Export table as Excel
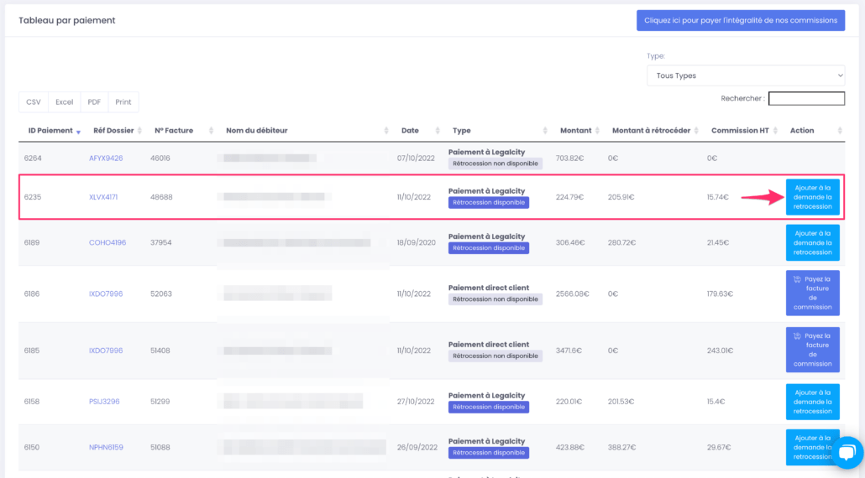Image resolution: width=865 pixels, height=478 pixels. tap(64, 101)
